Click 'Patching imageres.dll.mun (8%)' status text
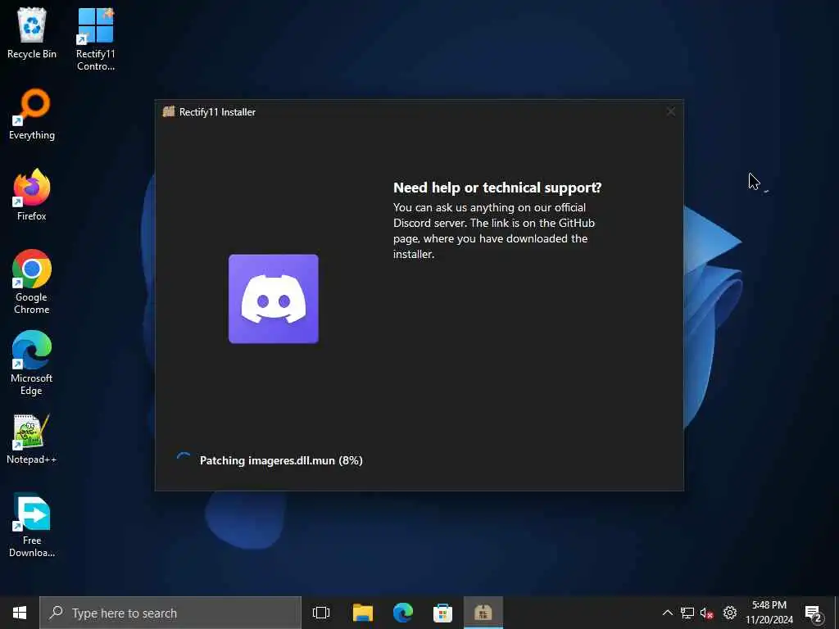The image size is (839, 629). pyautogui.click(x=281, y=460)
